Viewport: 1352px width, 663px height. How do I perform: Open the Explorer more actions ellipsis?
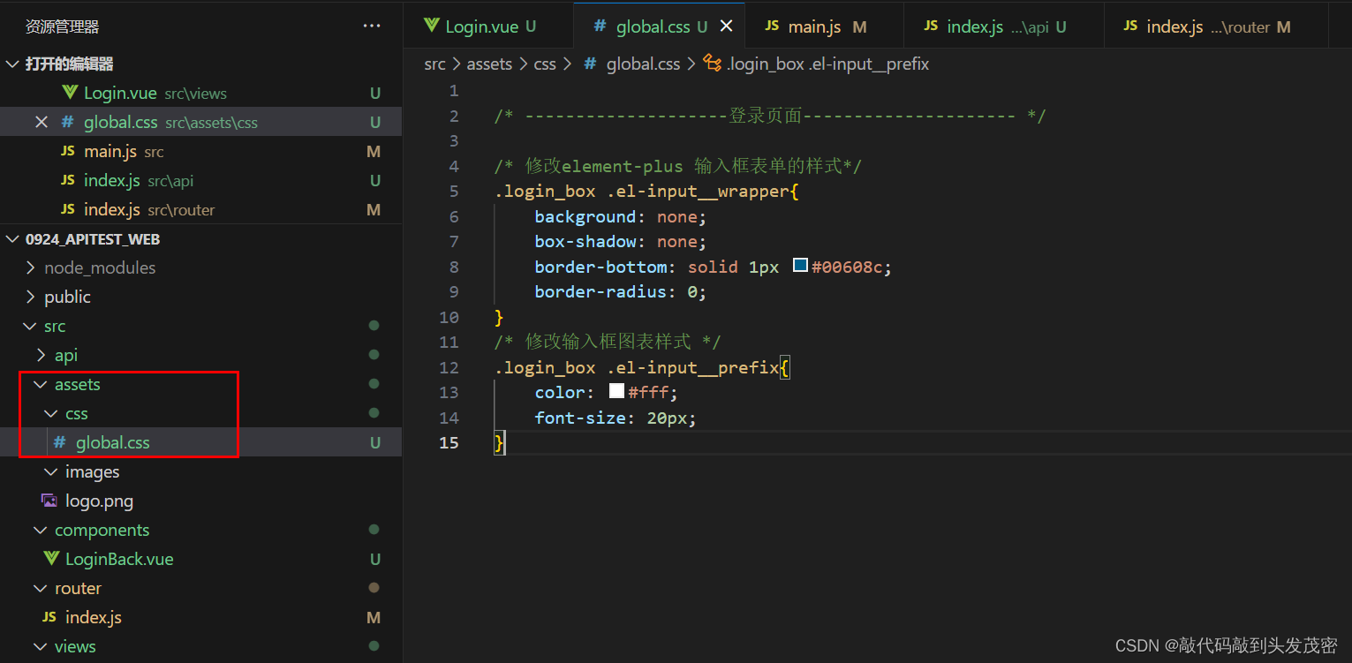click(372, 26)
